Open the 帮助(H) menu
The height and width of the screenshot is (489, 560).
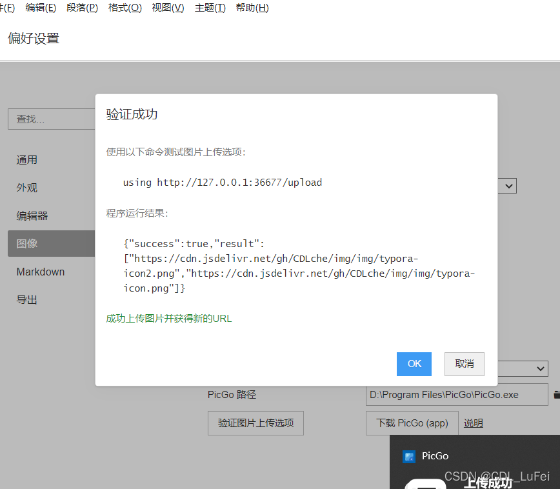tap(252, 8)
